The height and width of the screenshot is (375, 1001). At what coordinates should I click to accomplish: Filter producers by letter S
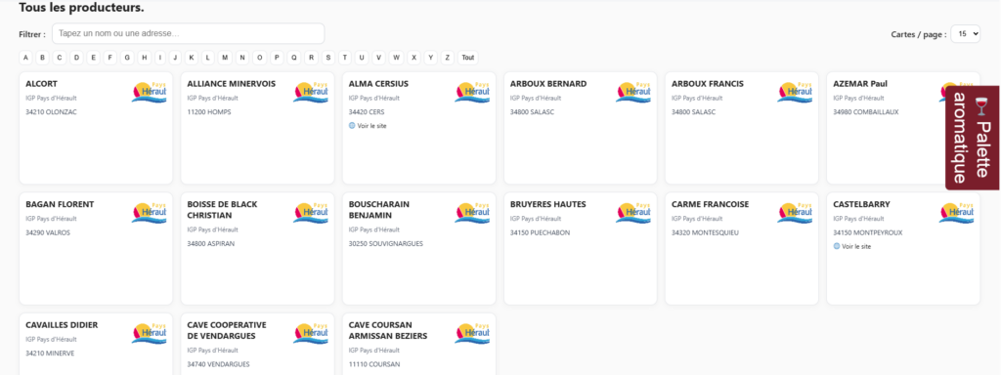pyautogui.click(x=328, y=58)
